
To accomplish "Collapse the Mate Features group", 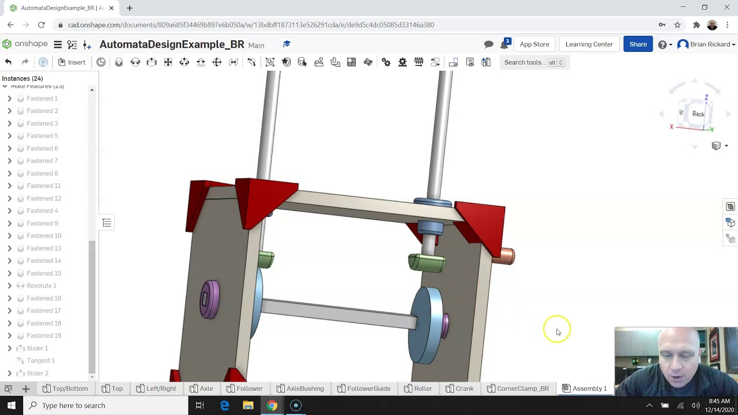I will [5, 86].
